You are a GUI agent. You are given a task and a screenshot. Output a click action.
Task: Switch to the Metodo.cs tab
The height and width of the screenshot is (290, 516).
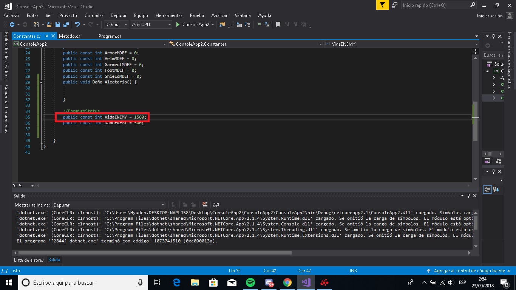(70, 36)
